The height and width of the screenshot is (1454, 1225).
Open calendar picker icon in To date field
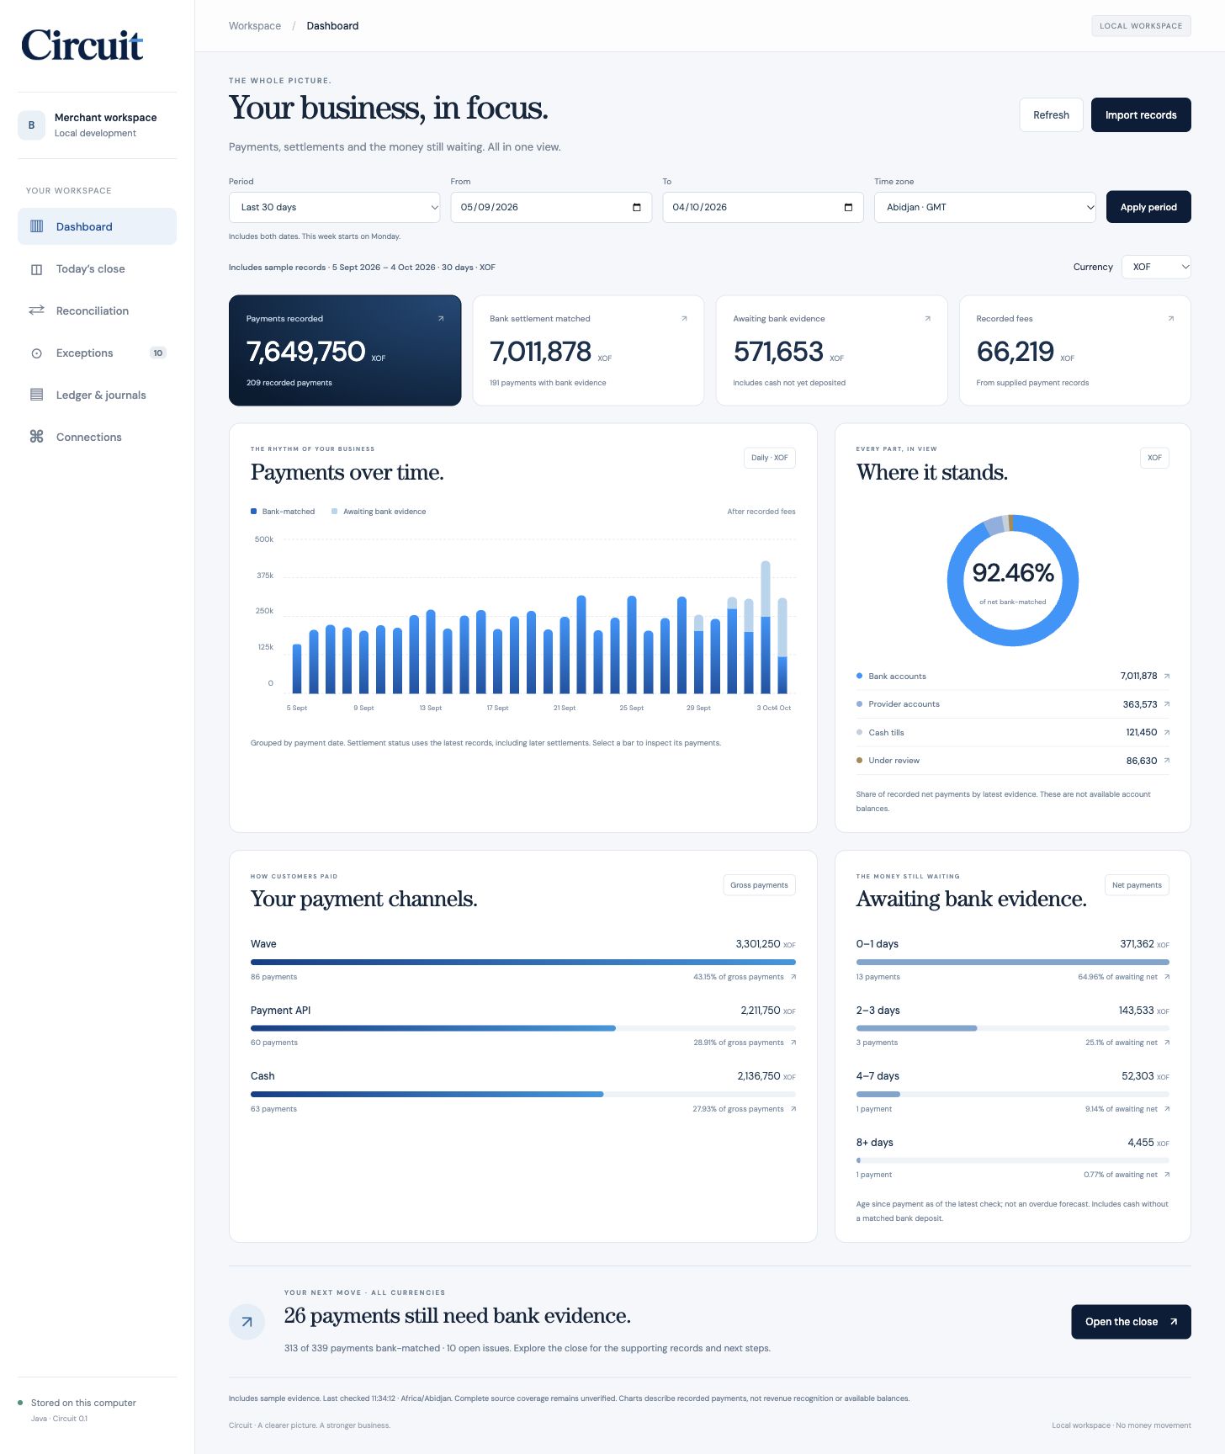click(848, 207)
